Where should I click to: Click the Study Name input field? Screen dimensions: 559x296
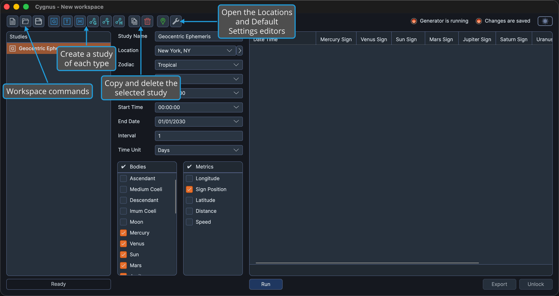click(199, 36)
